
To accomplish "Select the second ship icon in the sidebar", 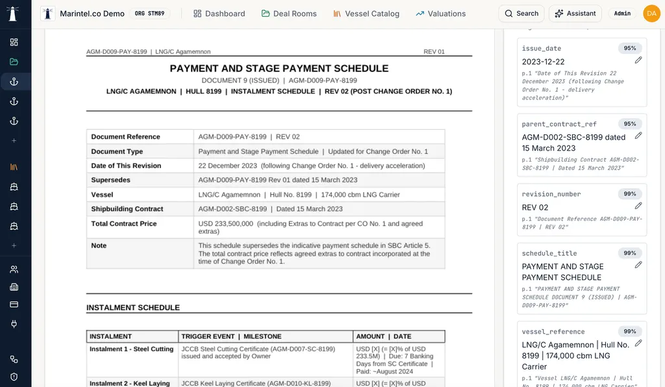I will (14, 206).
